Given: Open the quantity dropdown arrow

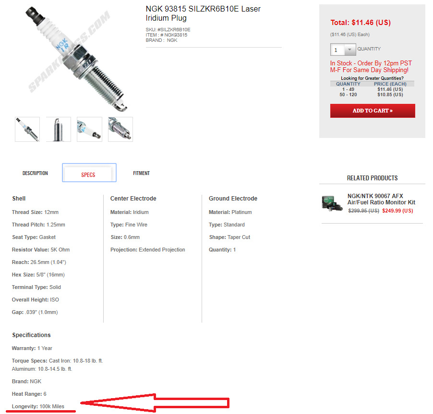Looking at the screenshot, I should [x=350, y=50].
